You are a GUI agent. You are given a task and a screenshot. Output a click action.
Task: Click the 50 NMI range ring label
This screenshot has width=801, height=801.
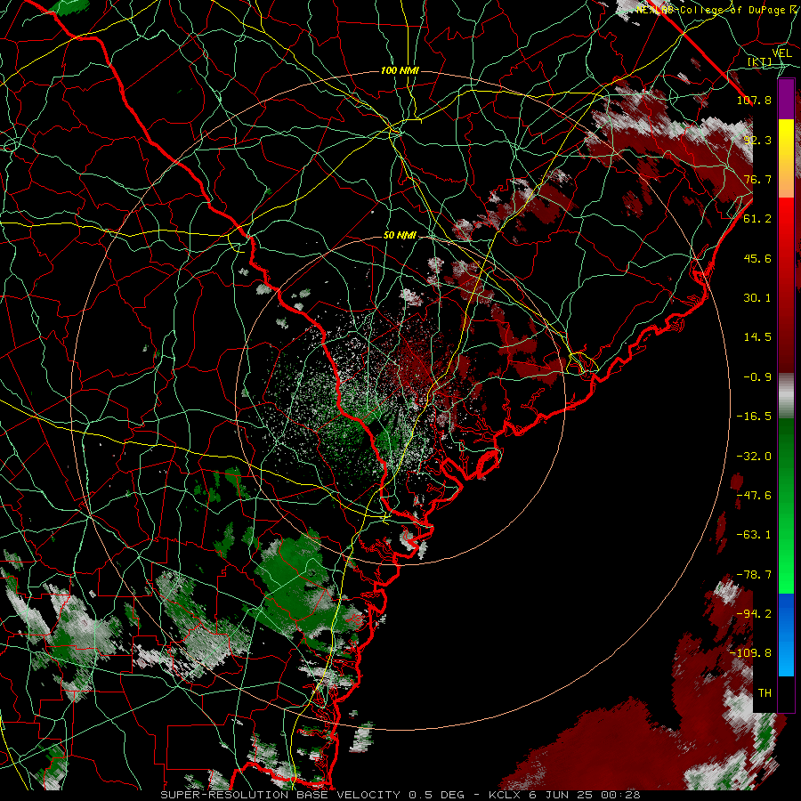[x=400, y=236]
